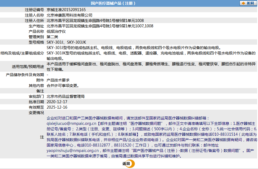Click the email qixiejiucuo@nmpaic.org.cn in the notice
This screenshot has height=169, width=258.
71,123
